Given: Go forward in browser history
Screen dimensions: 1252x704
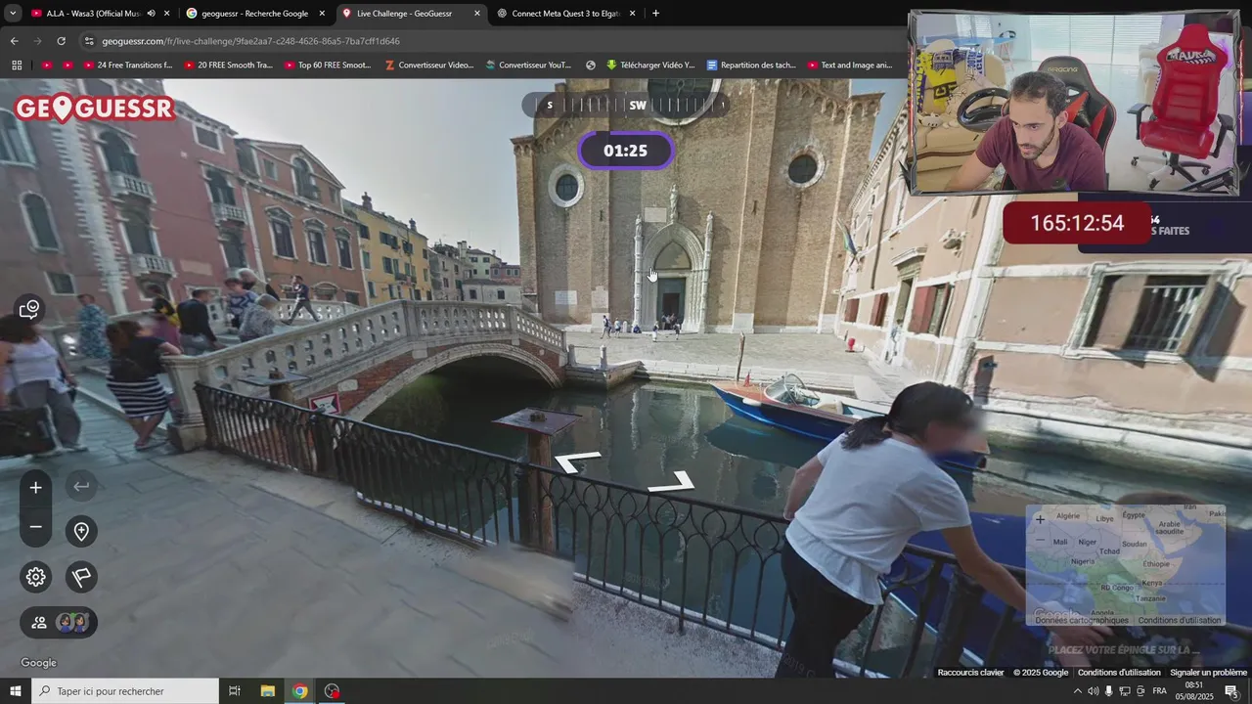Looking at the screenshot, I should [37, 41].
